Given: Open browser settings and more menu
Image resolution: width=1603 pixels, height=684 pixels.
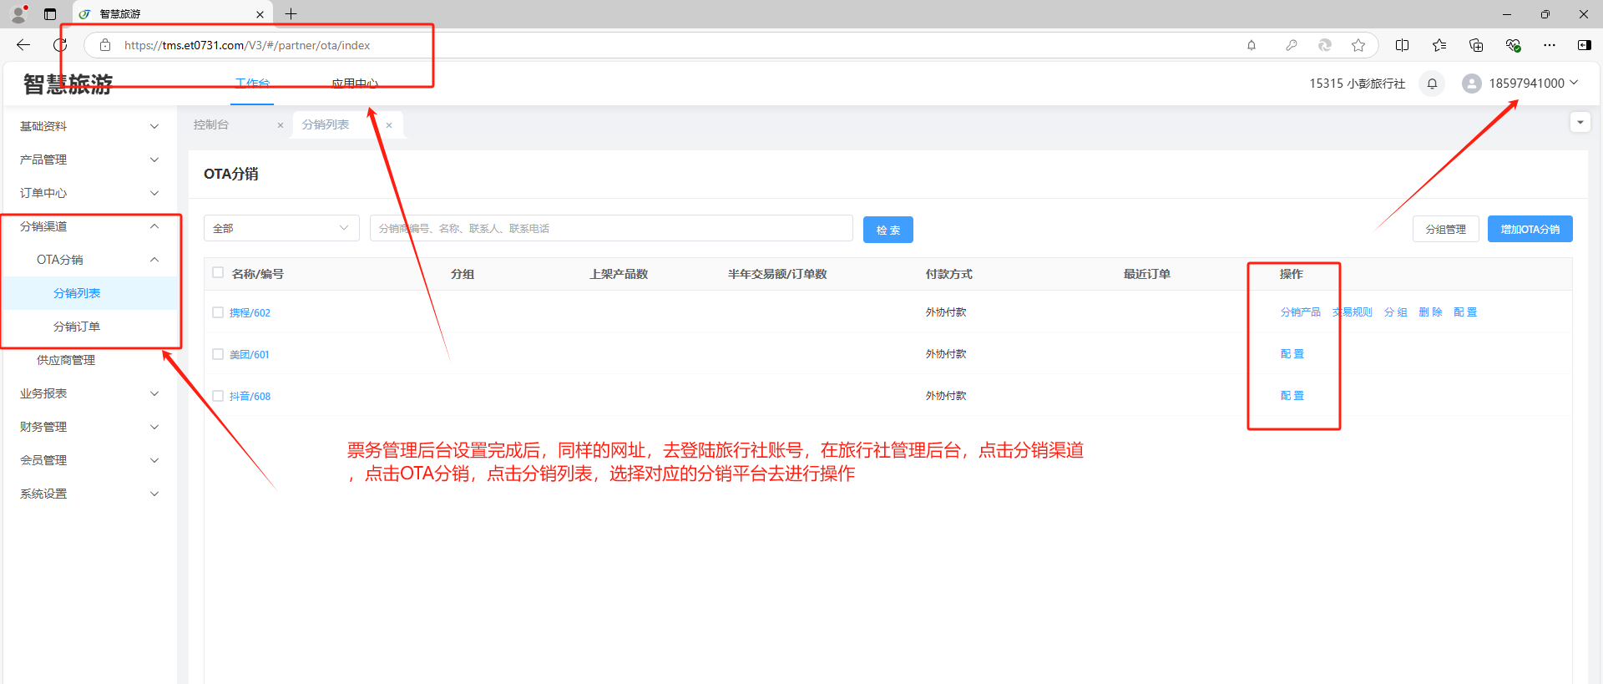Looking at the screenshot, I should pyautogui.click(x=1549, y=45).
